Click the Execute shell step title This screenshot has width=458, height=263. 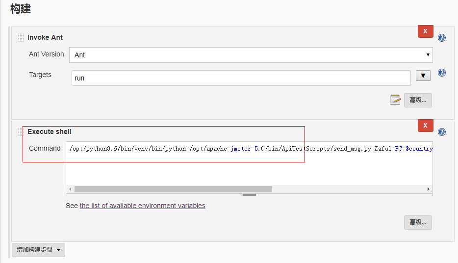click(50, 132)
